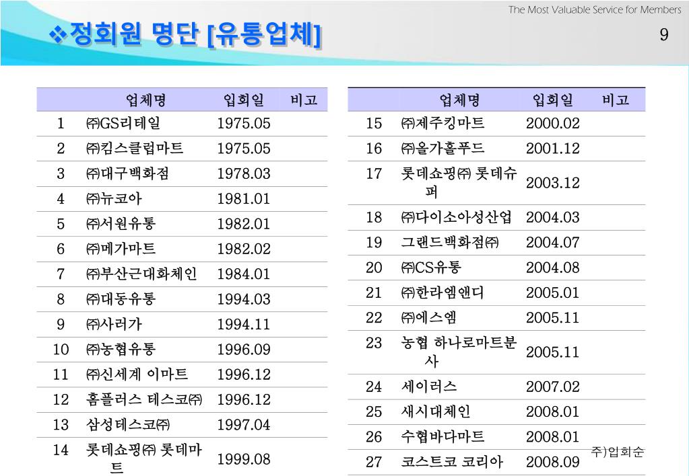Click ㈜제주킹마트 company name
The height and width of the screenshot is (476, 689).
pos(443,123)
